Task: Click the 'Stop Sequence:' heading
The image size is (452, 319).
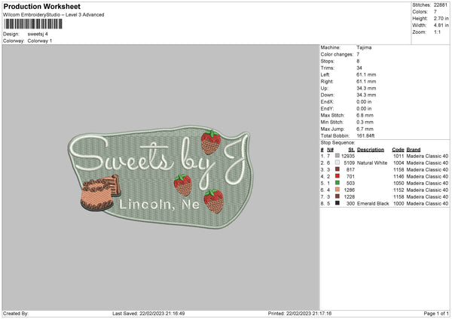Action: tap(337, 143)
